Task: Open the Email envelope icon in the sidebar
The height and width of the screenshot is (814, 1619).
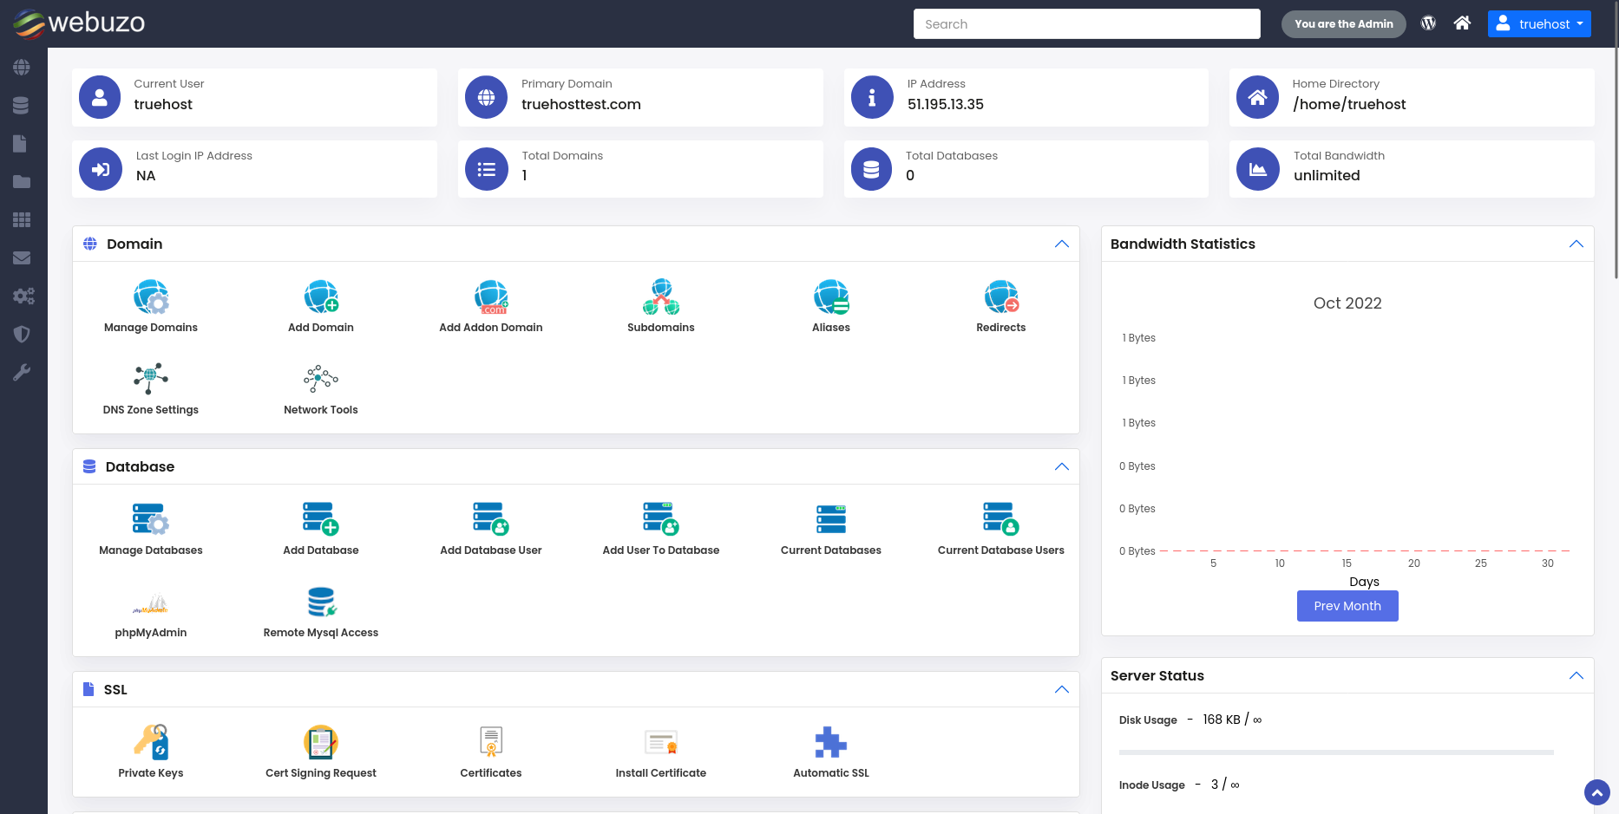Action: [x=23, y=257]
